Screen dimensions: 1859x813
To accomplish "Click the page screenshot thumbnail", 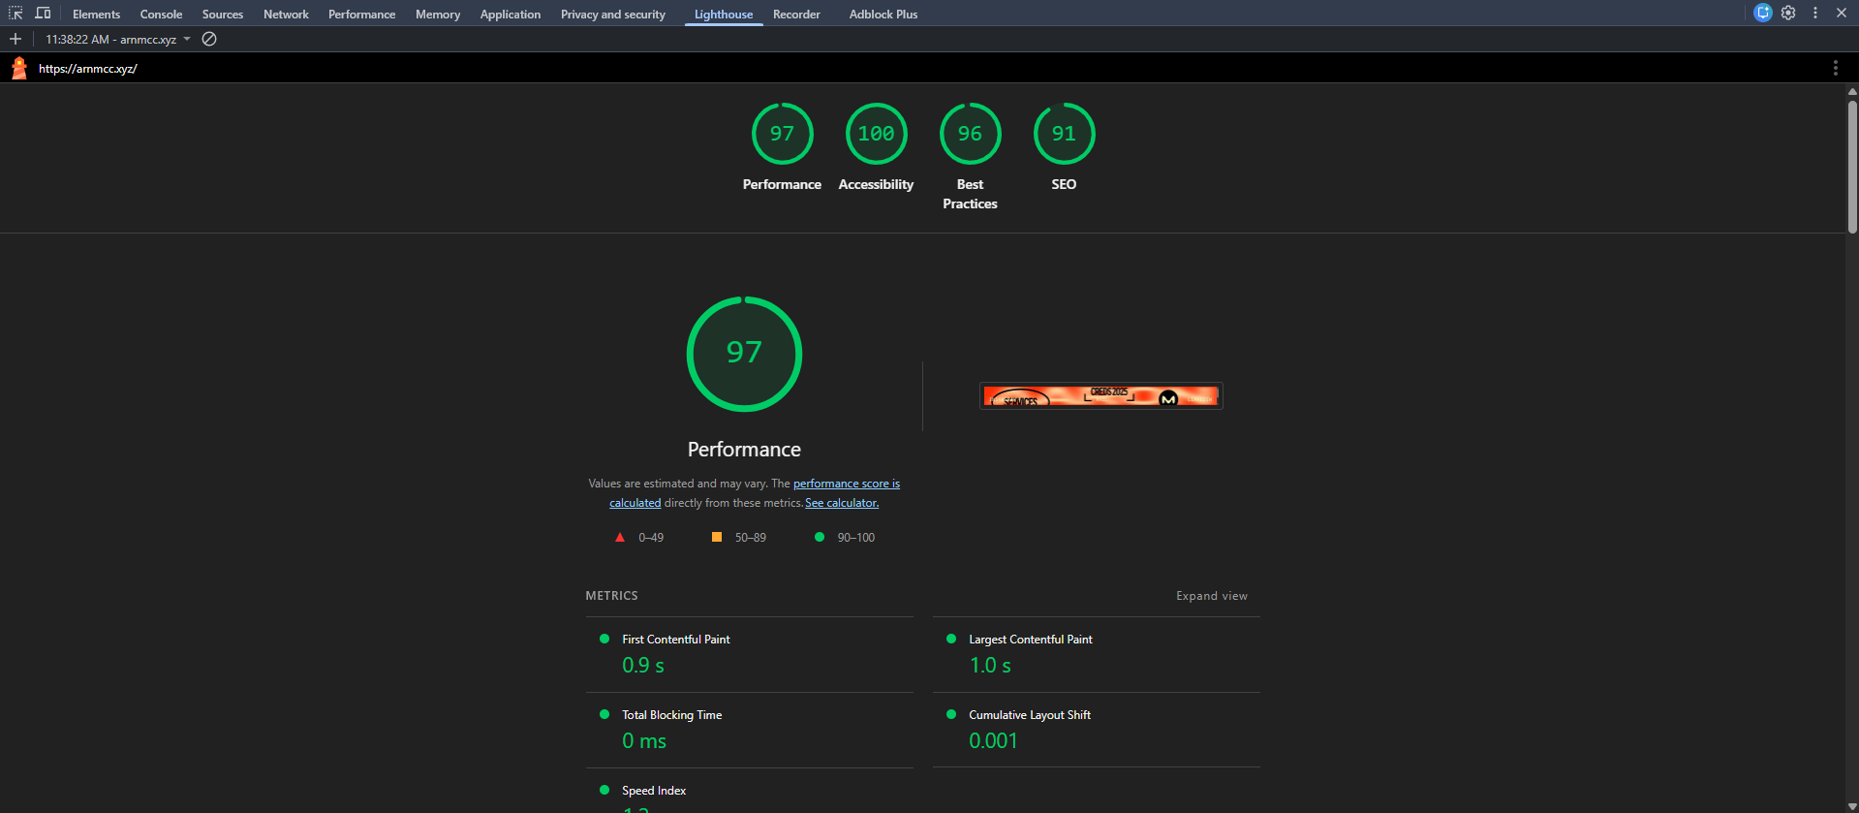I will (x=1100, y=395).
